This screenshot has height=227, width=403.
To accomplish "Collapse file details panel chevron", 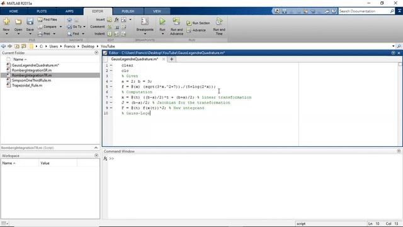I will pyautogui.click(x=96, y=148).
